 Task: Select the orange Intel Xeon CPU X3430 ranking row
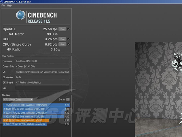pos(36,121)
